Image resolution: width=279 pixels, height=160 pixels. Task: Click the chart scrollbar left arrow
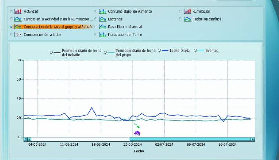click(30, 139)
